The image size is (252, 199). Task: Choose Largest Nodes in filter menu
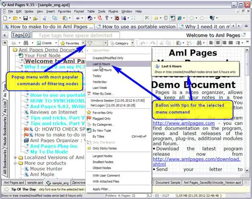click(119, 156)
